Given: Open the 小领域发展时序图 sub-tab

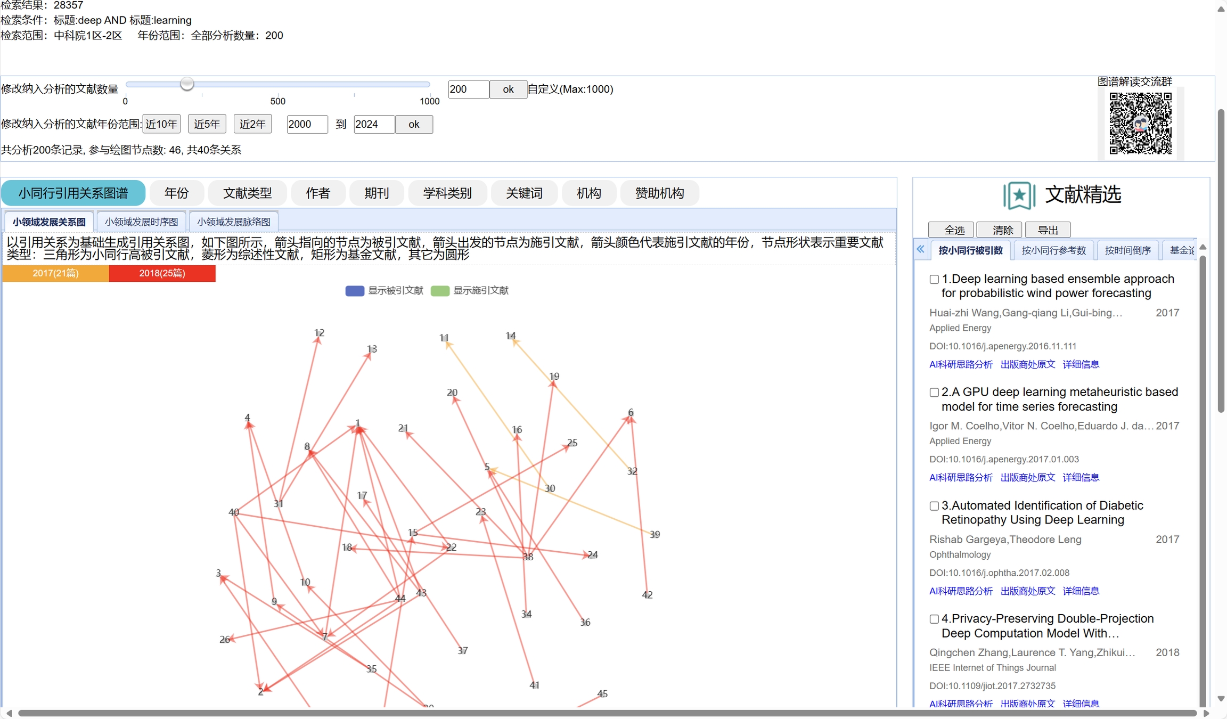Looking at the screenshot, I should [x=141, y=222].
